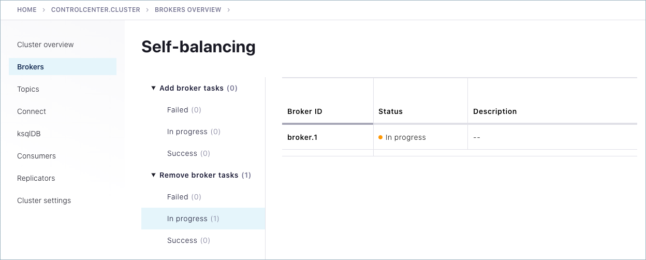Click CONTROLCENTER.CLUSTER breadcrumb
Viewport: 646px width, 260px height.
[96, 10]
